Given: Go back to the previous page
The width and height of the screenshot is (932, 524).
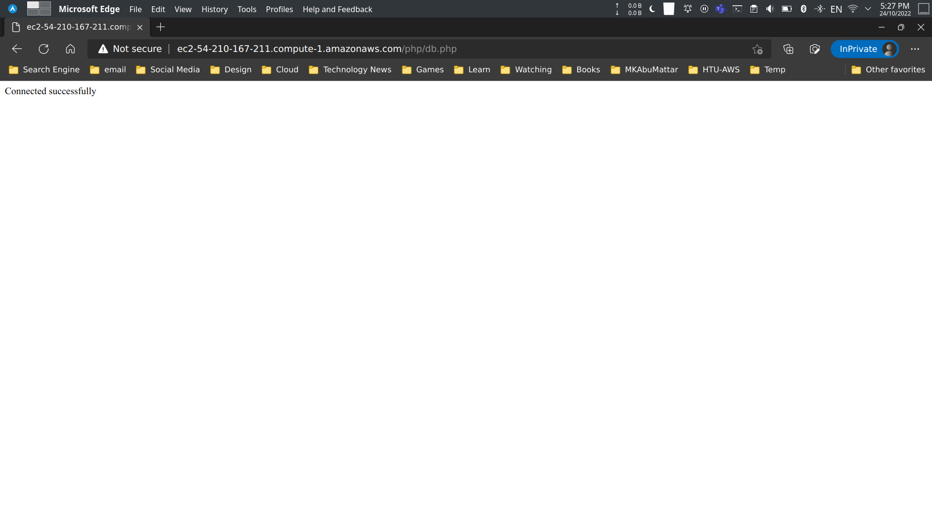Looking at the screenshot, I should pos(17,49).
